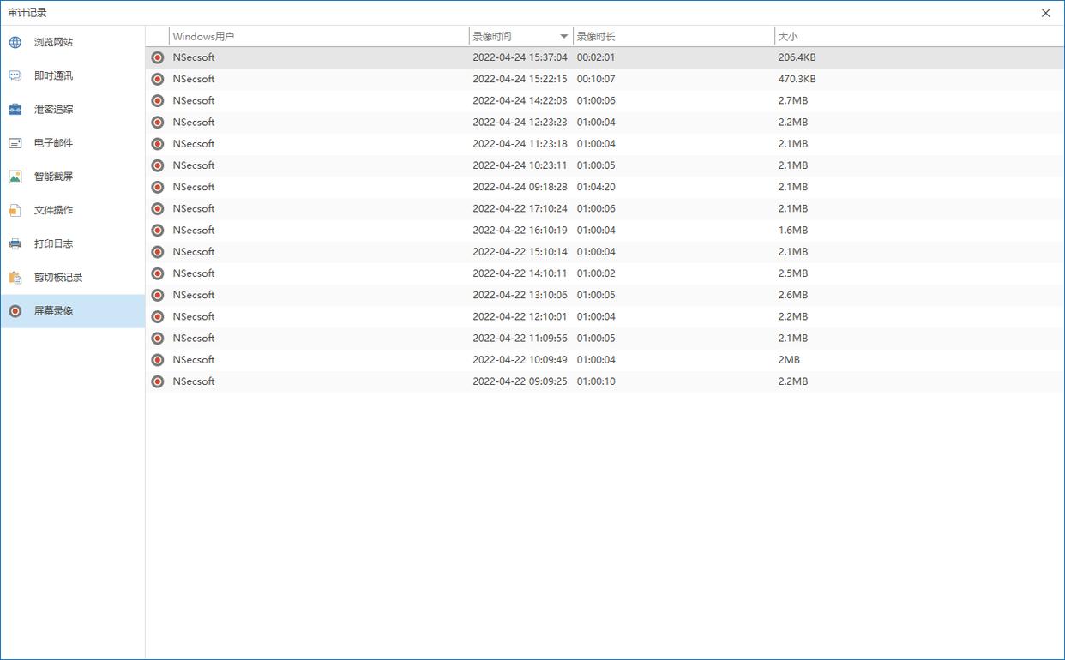Click timestamp 2022-04-22 17:10:24
1065x660 pixels.
520,208
